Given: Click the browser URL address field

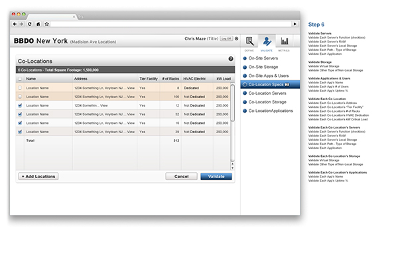Looking at the screenshot, I should tap(170, 24).
